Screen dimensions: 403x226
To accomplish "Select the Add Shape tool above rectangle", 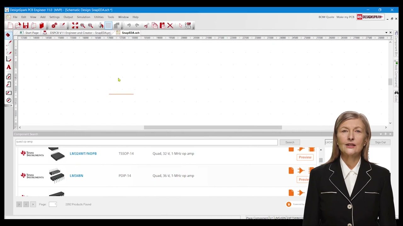I will coord(9,84).
